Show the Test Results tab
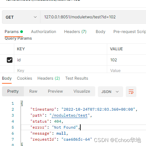The width and height of the screenshot is (146, 146). [x=77, y=78]
